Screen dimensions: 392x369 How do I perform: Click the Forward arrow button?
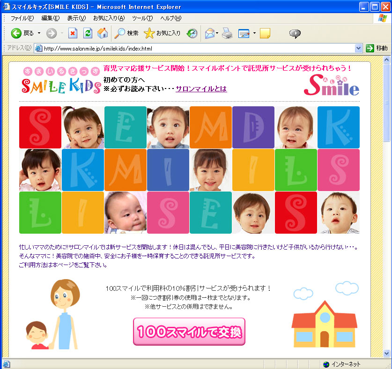click(x=52, y=33)
